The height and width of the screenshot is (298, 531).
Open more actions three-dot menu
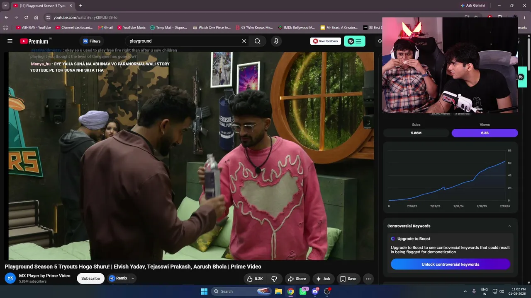pos(368,279)
